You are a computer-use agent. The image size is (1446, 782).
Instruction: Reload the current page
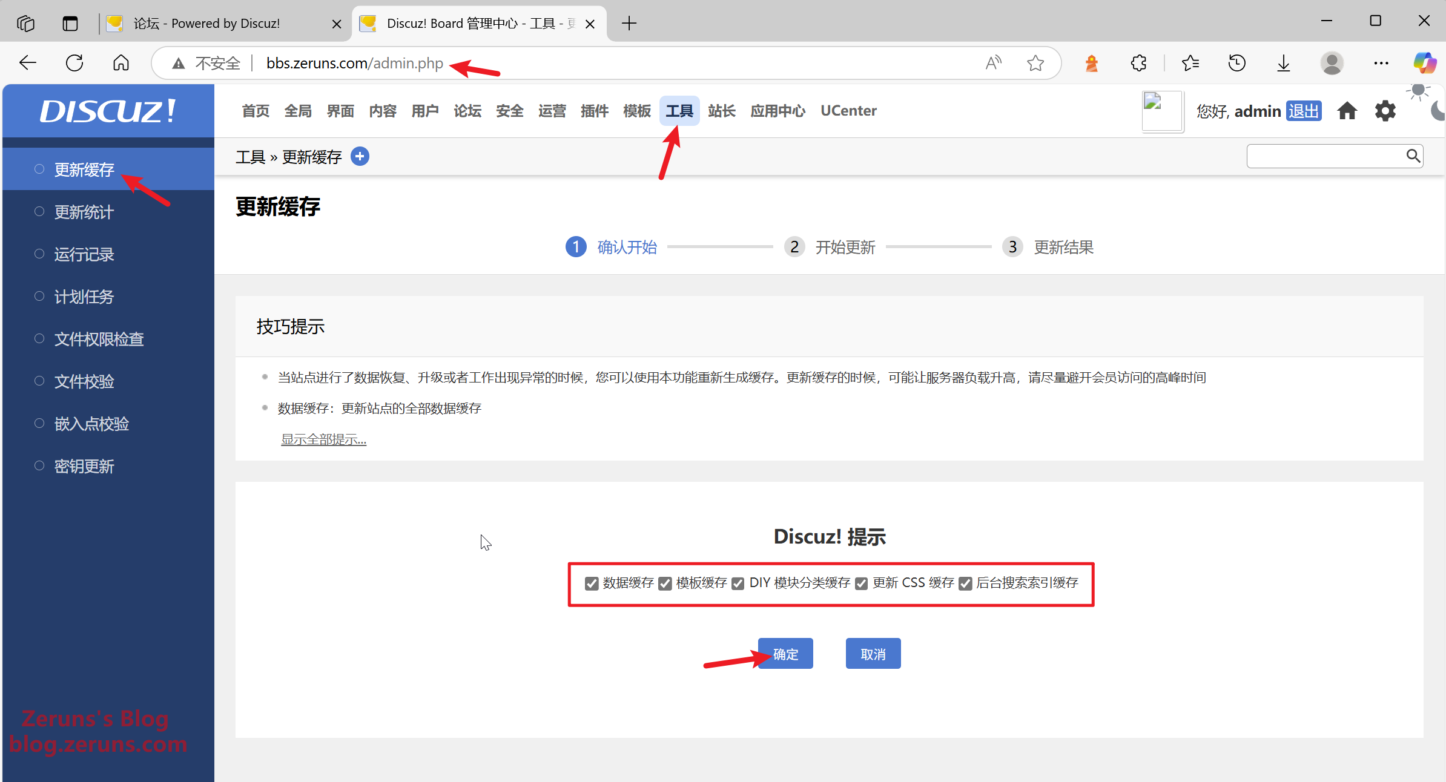(74, 63)
